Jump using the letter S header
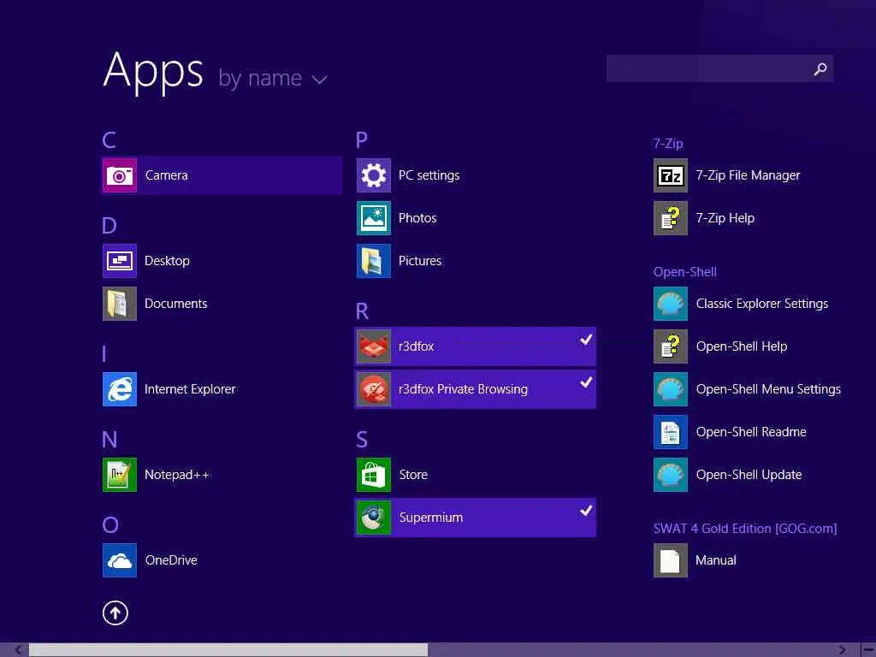The width and height of the screenshot is (876, 657). tap(362, 440)
